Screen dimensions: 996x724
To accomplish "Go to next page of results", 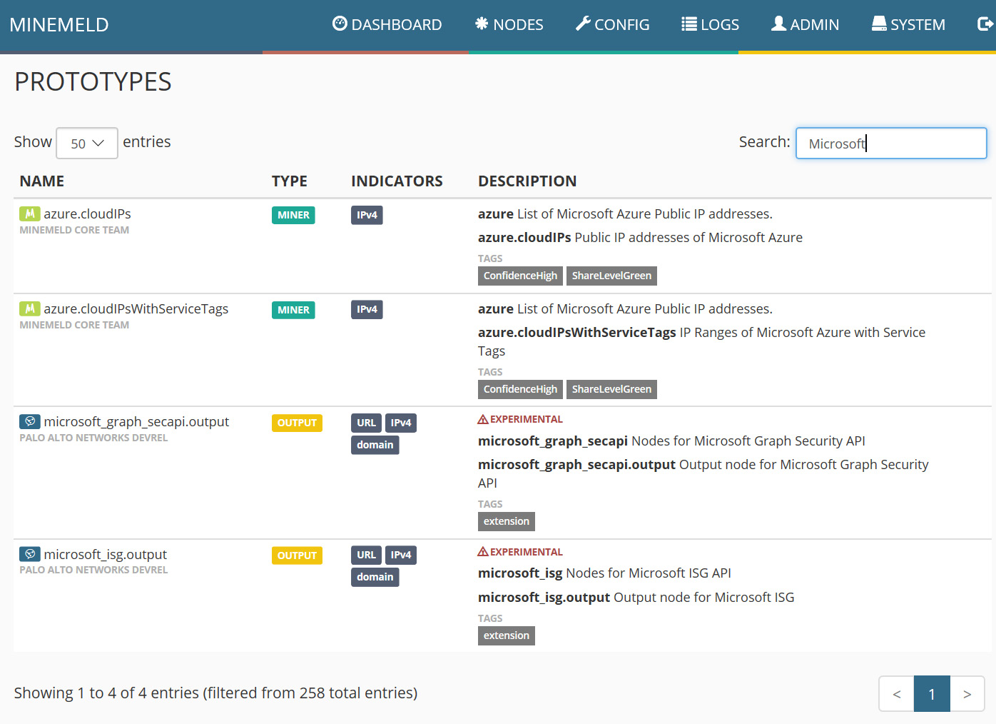I will (967, 694).
